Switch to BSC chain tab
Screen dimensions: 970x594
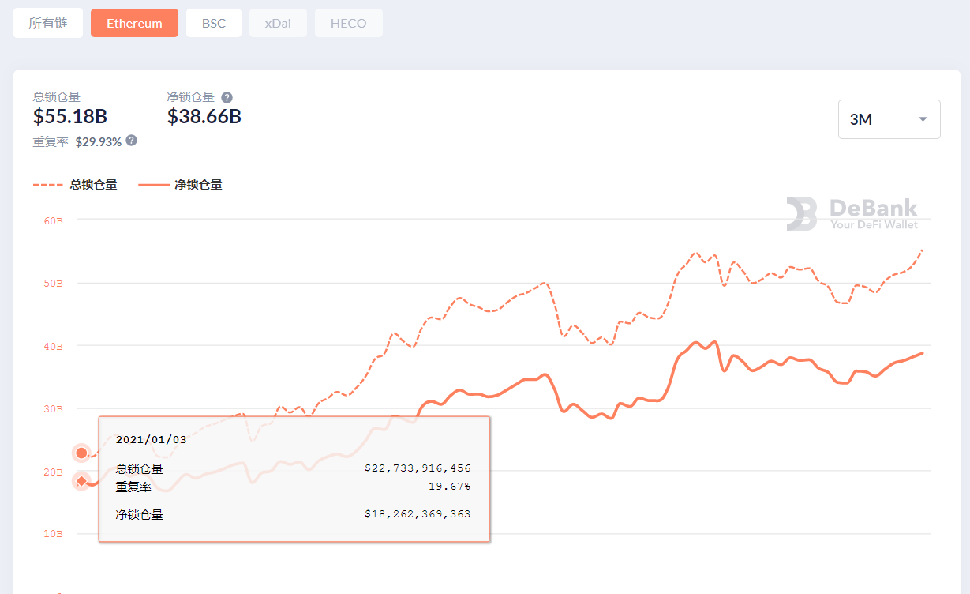214,24
